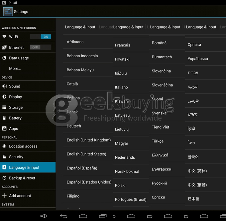Select the highlighted Language & input sidebar entry

(x=28, y=167)
